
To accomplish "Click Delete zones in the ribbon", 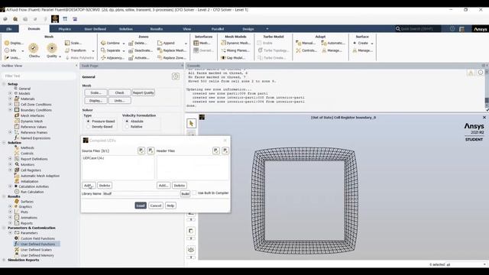I will point(138,43).
